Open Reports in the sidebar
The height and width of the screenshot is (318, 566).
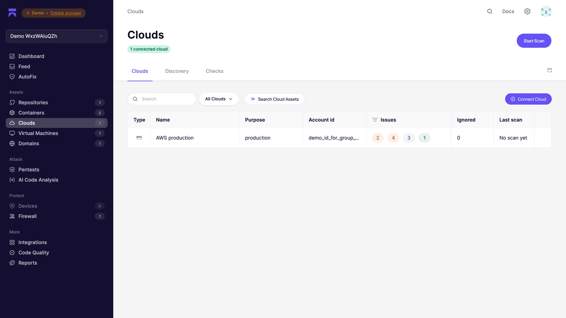coord(57,263)
